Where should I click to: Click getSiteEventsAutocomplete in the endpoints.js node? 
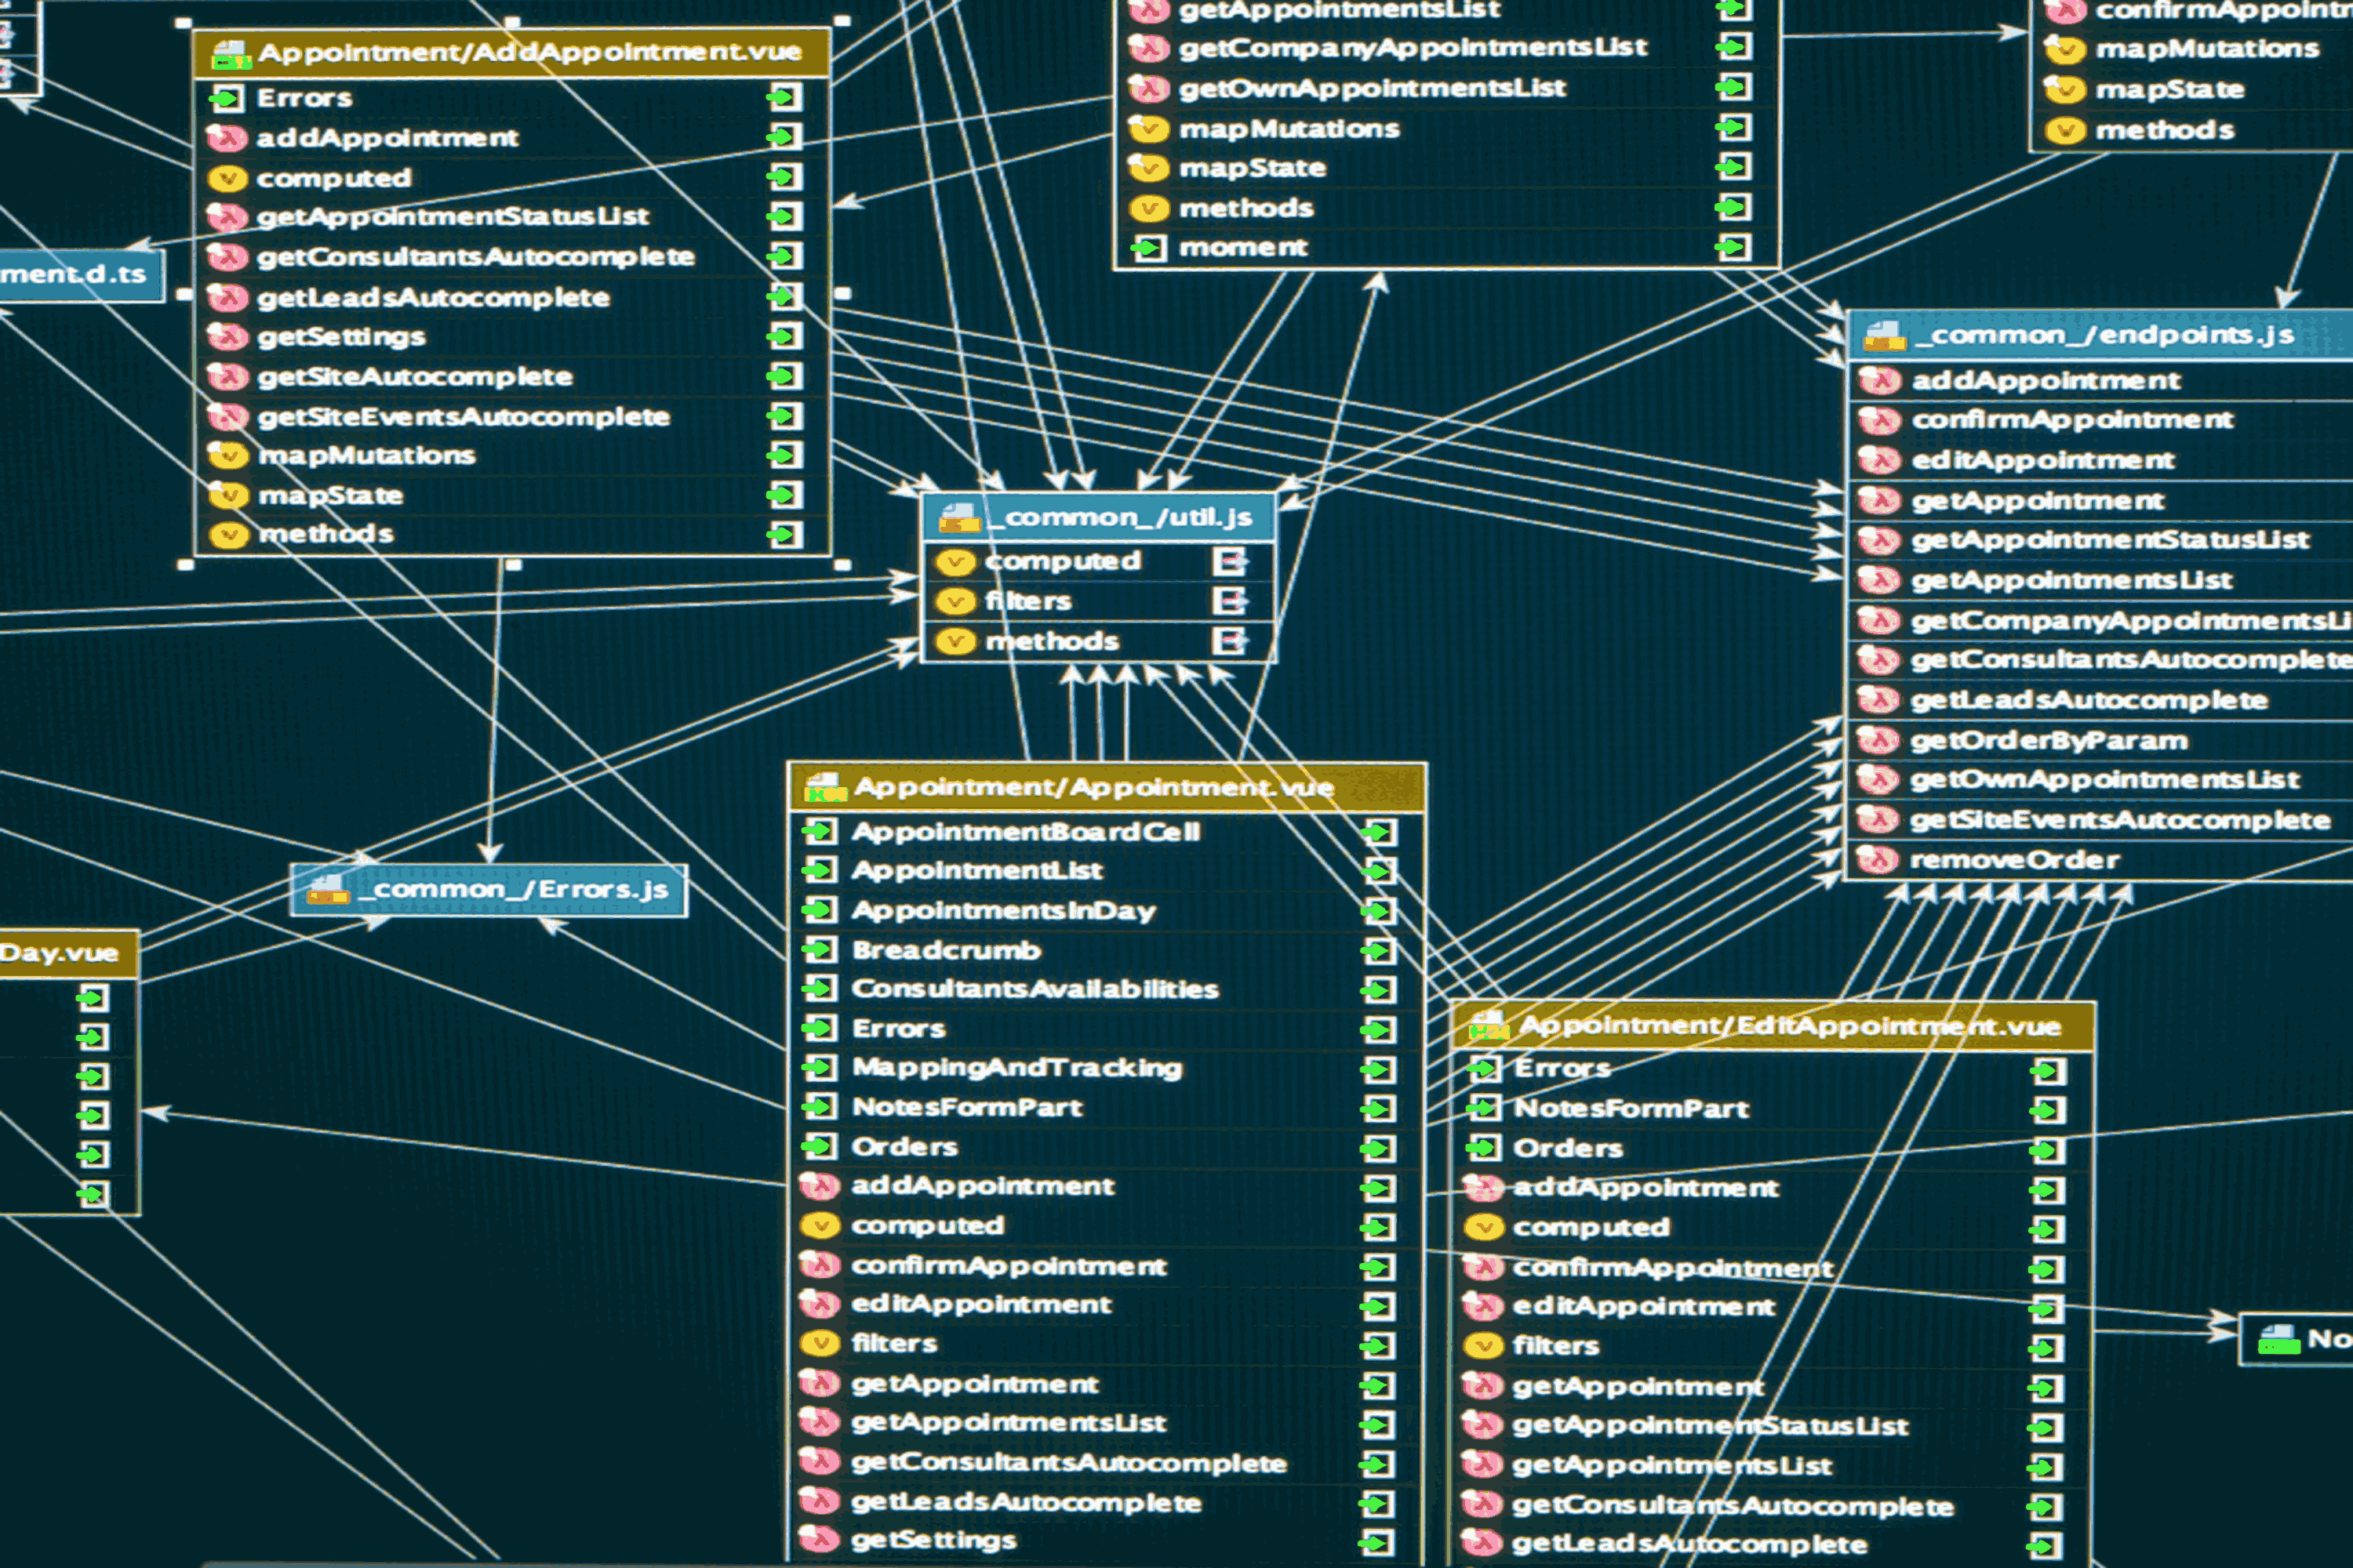pos(2120,820)
